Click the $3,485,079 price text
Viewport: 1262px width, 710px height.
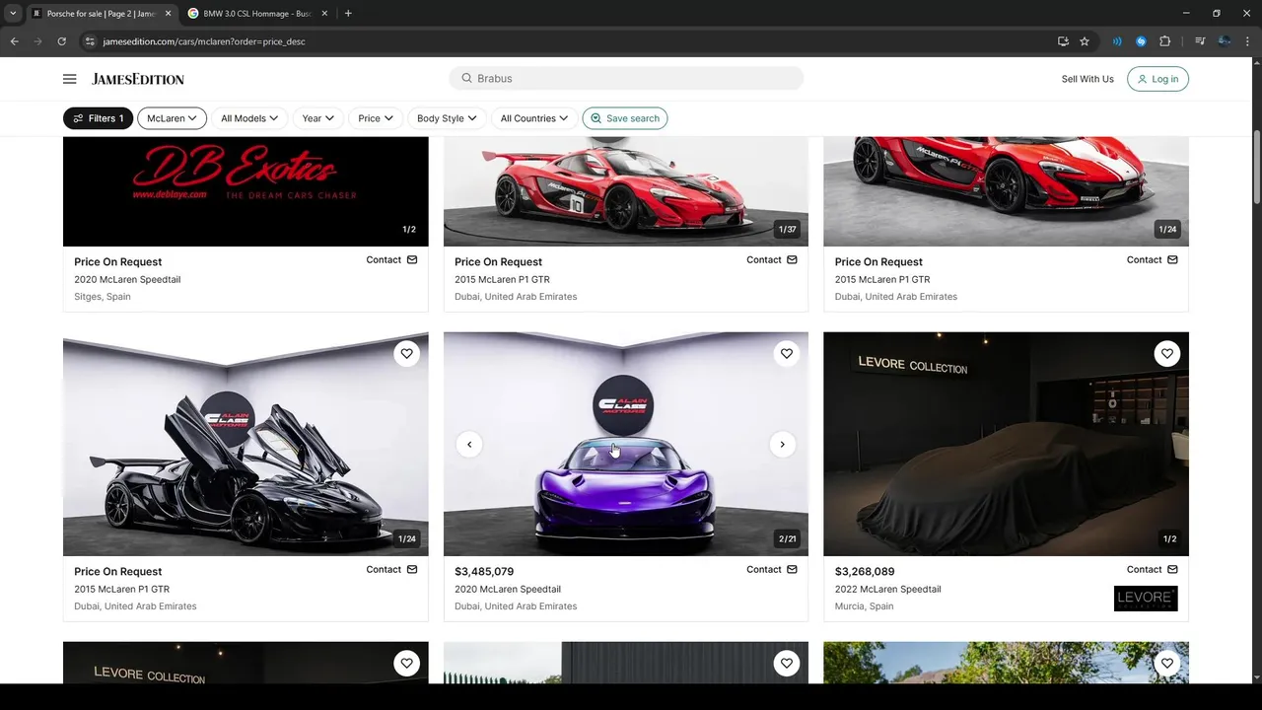coord(484,572)
